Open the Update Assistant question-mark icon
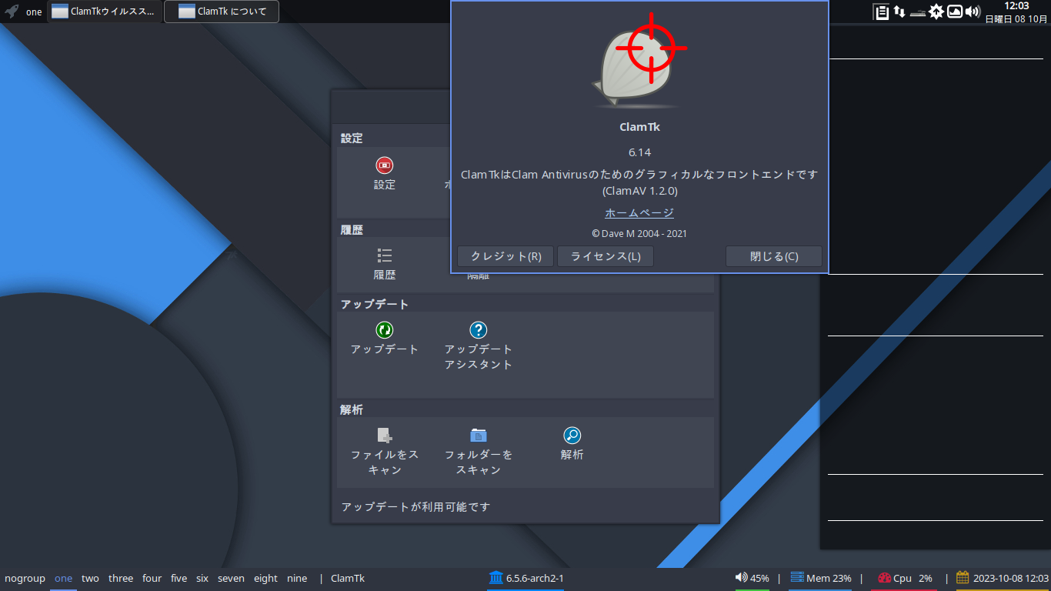This screenshot has width=1051, height=591. pyautogui.click(x=479, y=330)
